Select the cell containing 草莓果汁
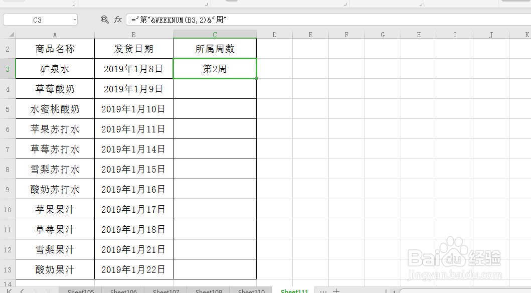The width and height of the screenshot is (531, 293). click(x=55, y=229)
